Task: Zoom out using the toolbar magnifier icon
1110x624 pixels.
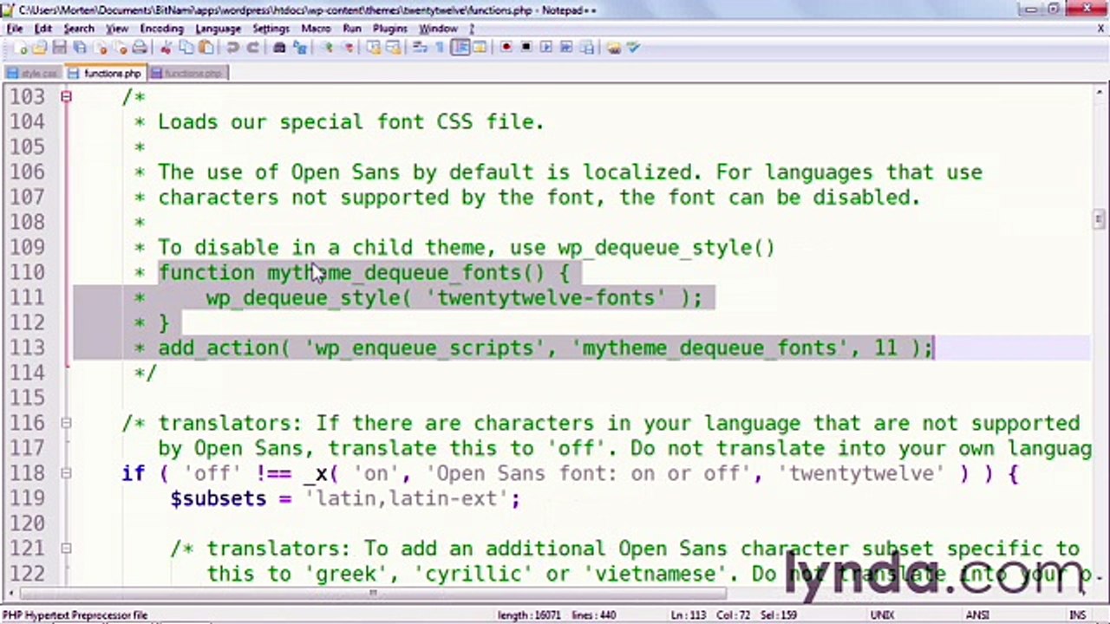Action: click(x=348, y=48)
